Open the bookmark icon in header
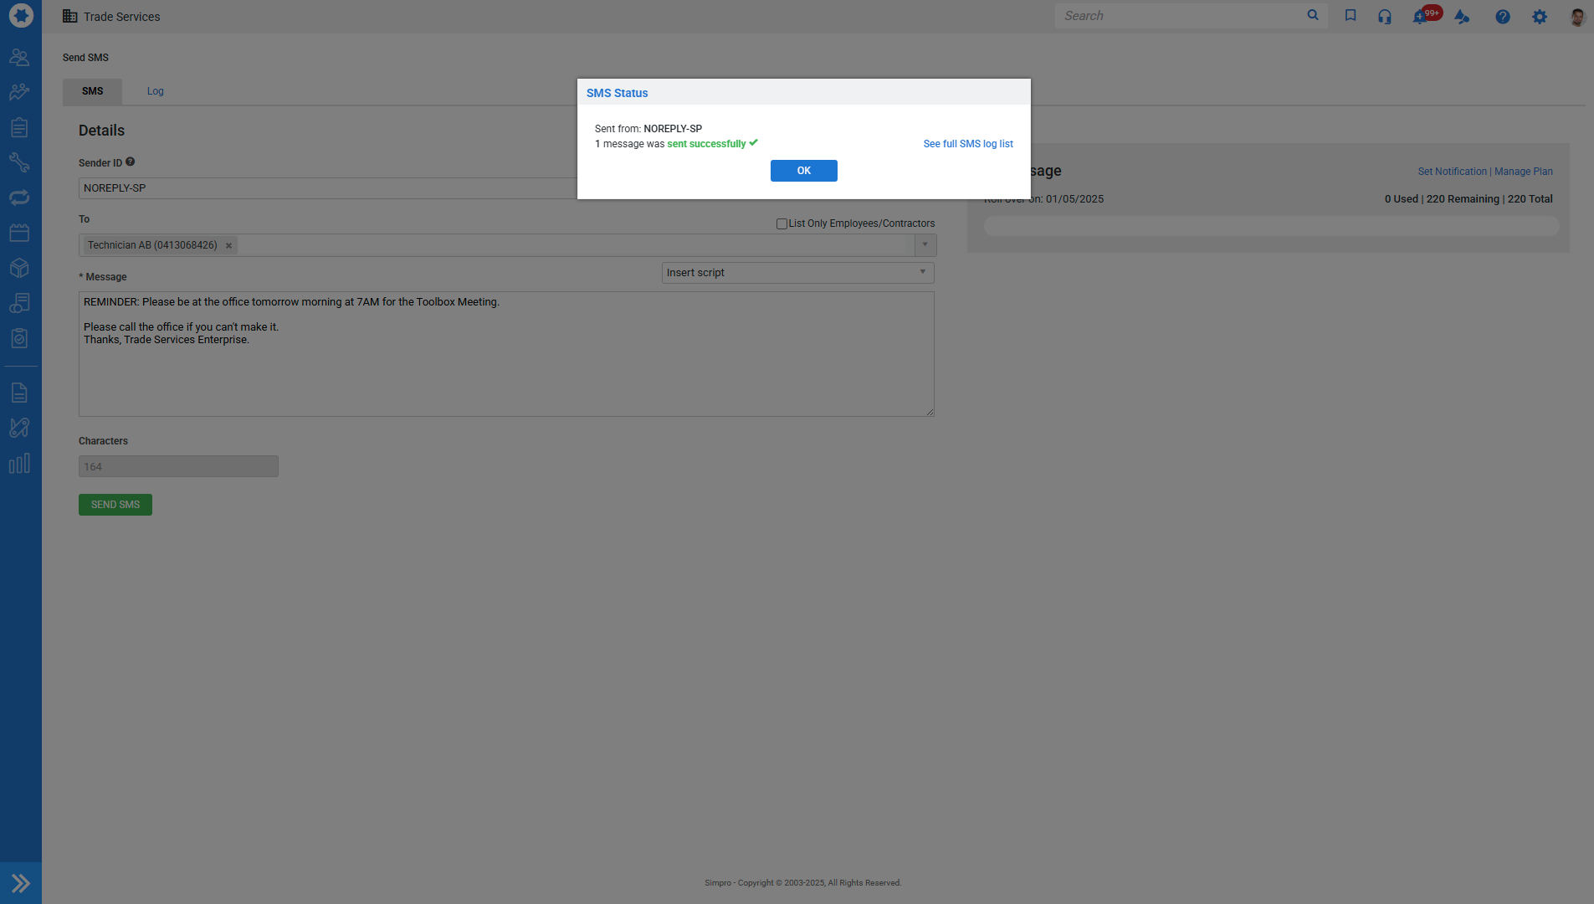1594x904 pixels. click(1350, 16)
